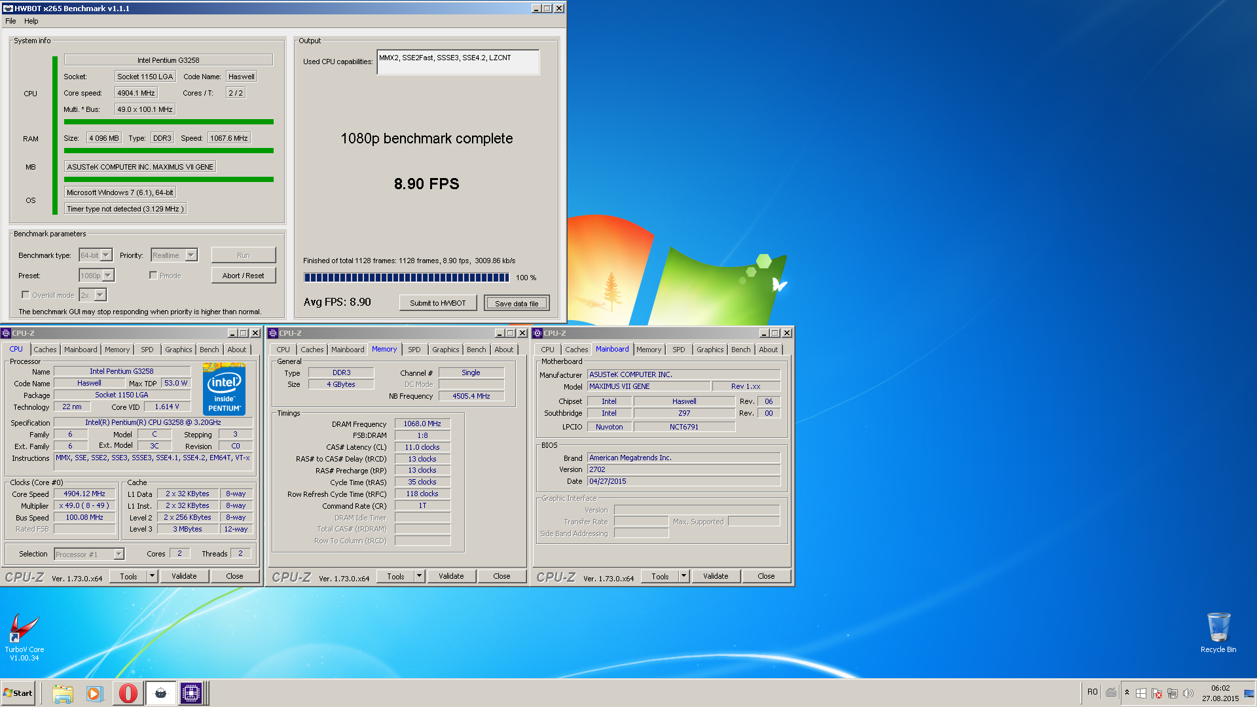
Task: Click the Abort / Reset button
Action: pos(244,276)
